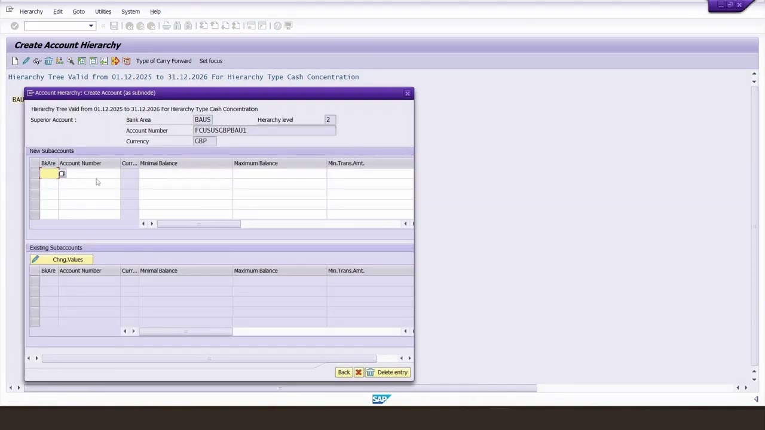Click the Find binoculars icon

[177, 26]
